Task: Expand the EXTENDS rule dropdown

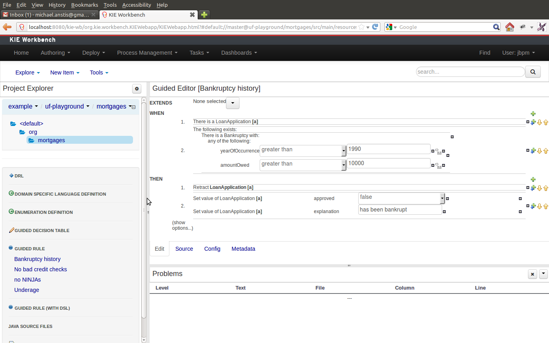Action: [x=232, y=103]
